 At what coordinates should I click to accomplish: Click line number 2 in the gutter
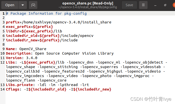pyautogui.click(x=3, y=18)
